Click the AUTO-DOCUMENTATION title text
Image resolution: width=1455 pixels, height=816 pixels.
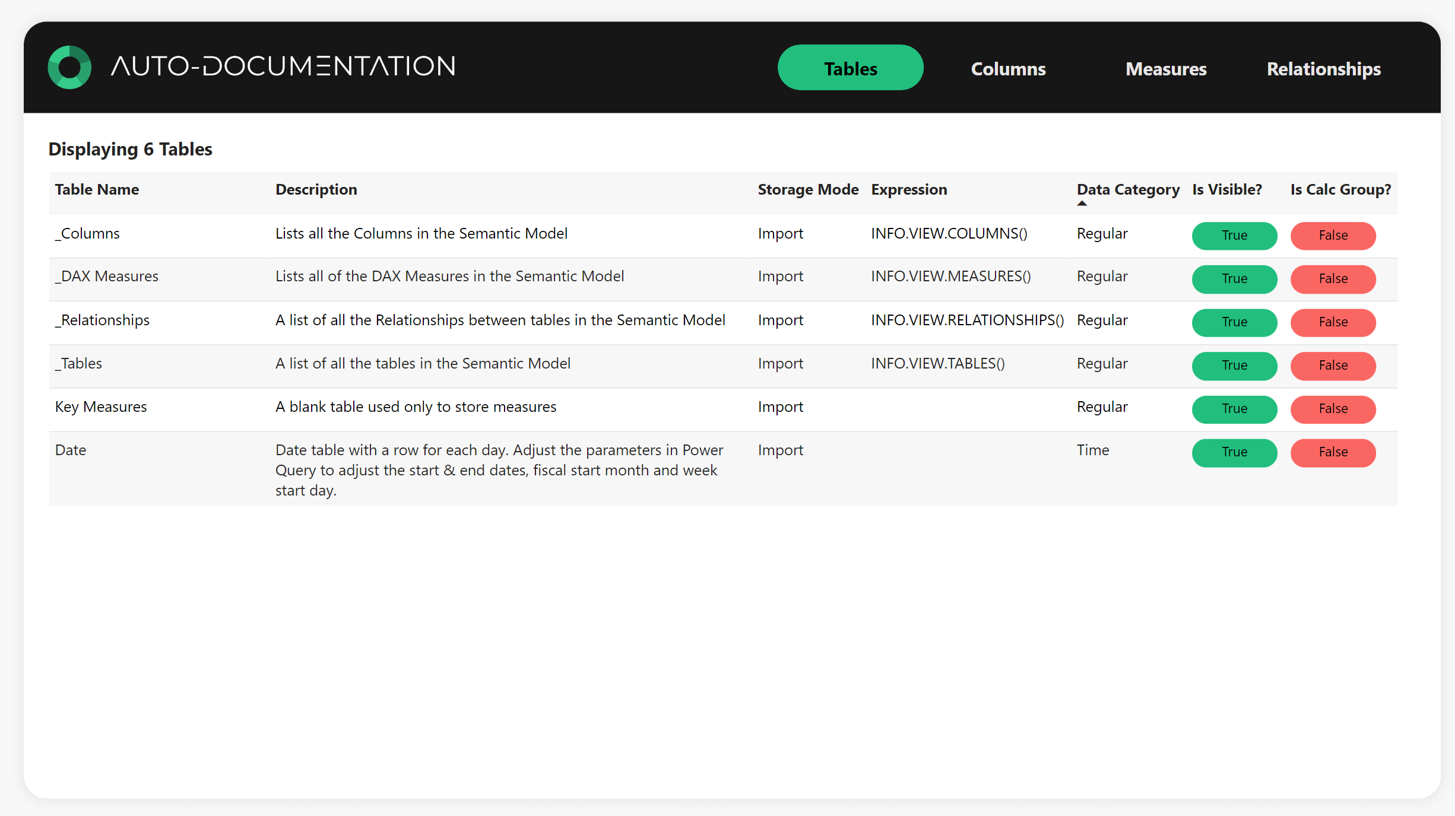283,66
